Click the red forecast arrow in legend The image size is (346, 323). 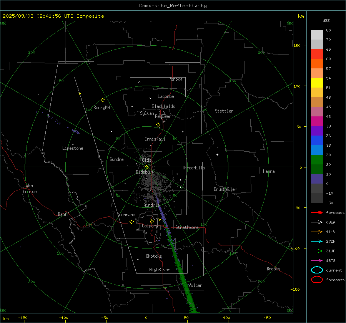(x=317, y=212)
